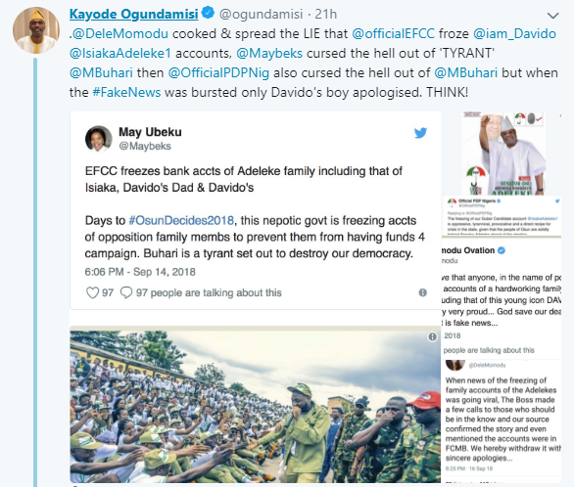Like May Ubeku's tweet with the heart icon
The height and width of the screenshot is (487, 574).
click(92, 292)
